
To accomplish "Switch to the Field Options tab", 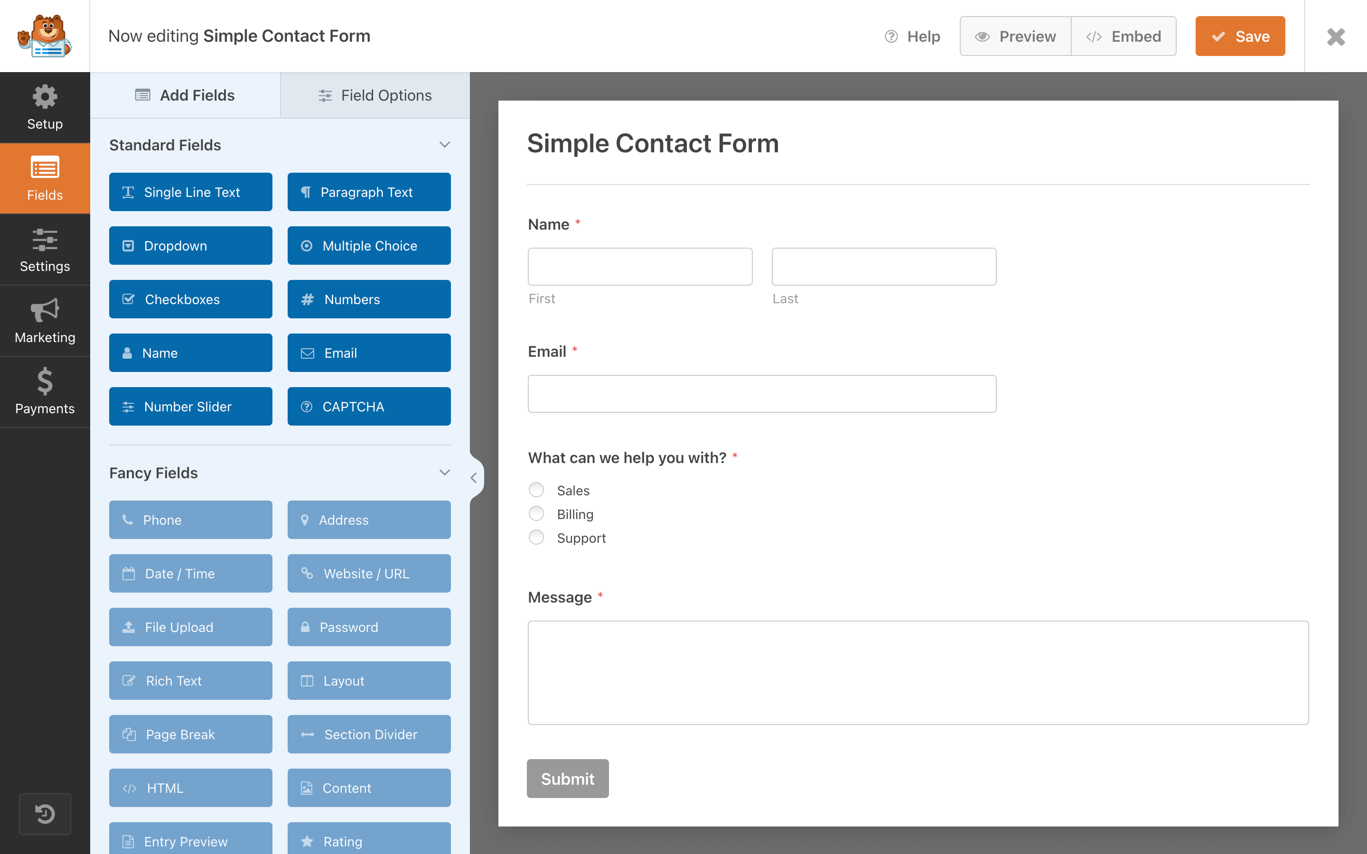I will point(374,95).
